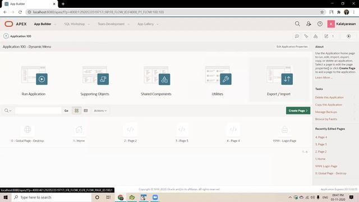The image size is (359, 202).
Task: Reload the page in browser
Action: 20,12
